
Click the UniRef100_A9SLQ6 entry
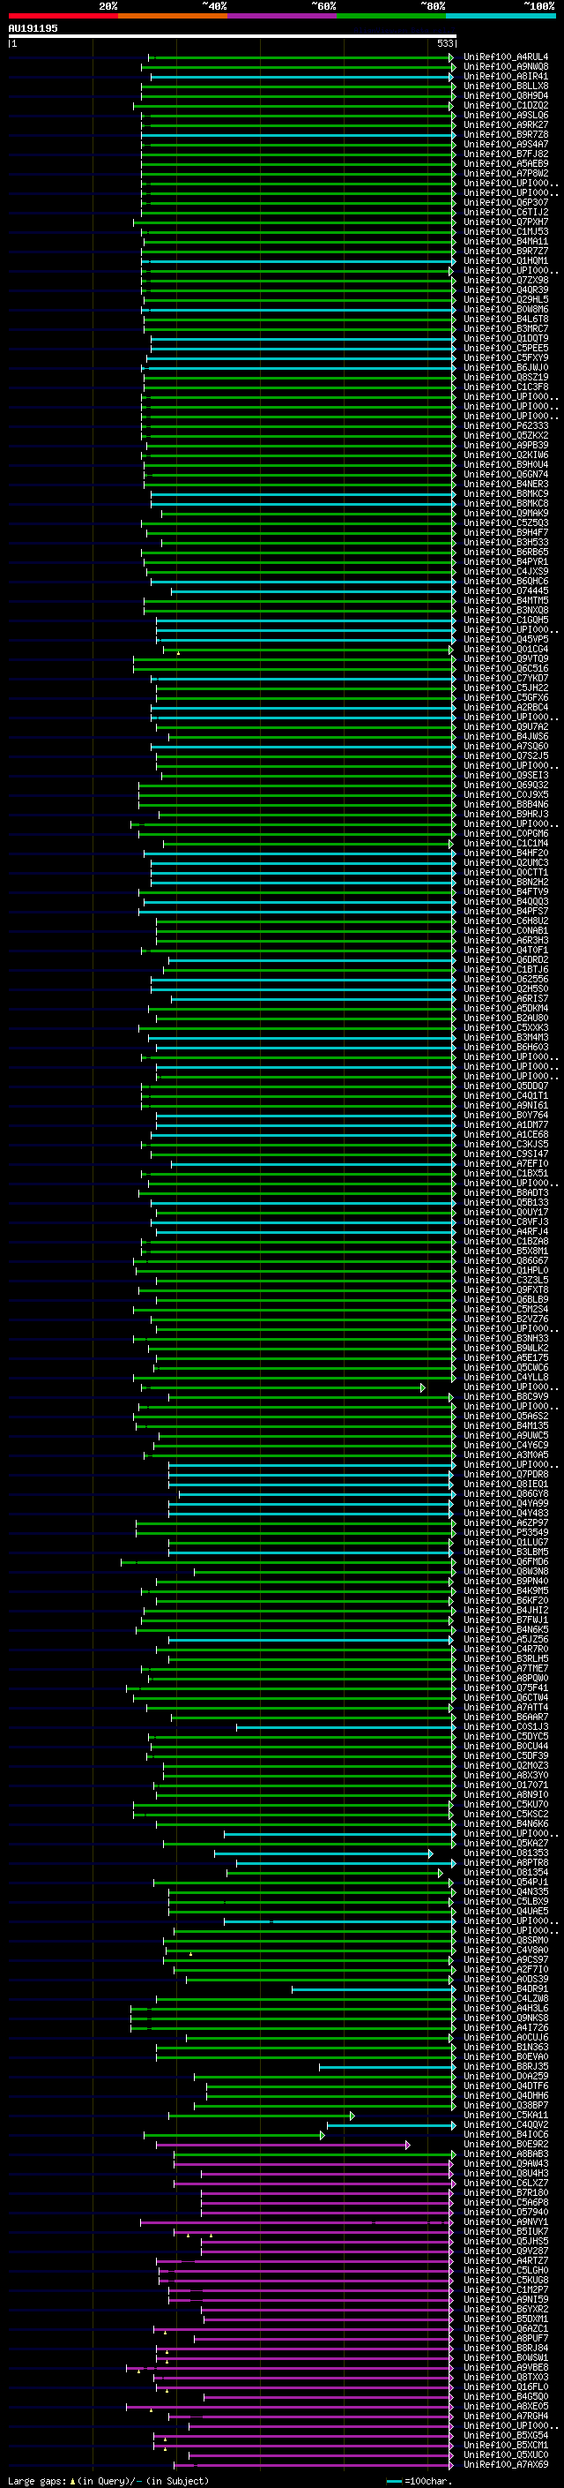[x=505, y=115]
